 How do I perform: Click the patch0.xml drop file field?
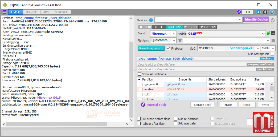coord(206,69)
